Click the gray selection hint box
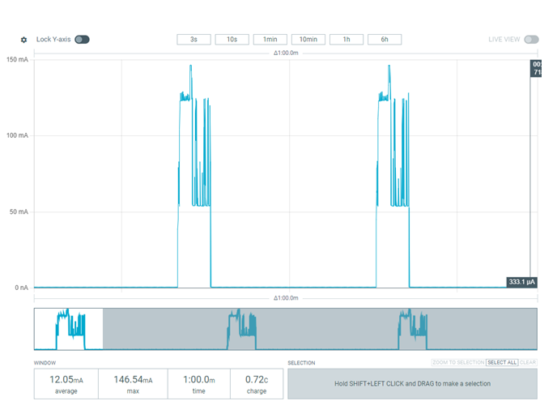The image size is (557, 418). tap(412, 384)
